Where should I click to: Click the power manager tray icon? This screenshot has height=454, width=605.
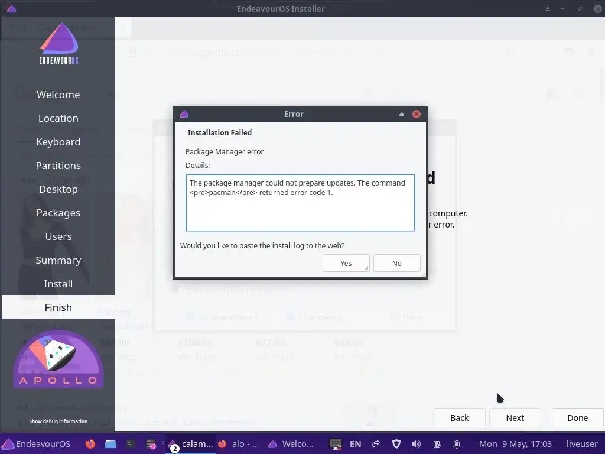pos(437,444)
